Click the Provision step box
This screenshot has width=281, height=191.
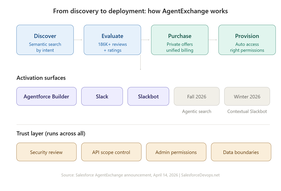pyautogui.click(x=247, y=40)
